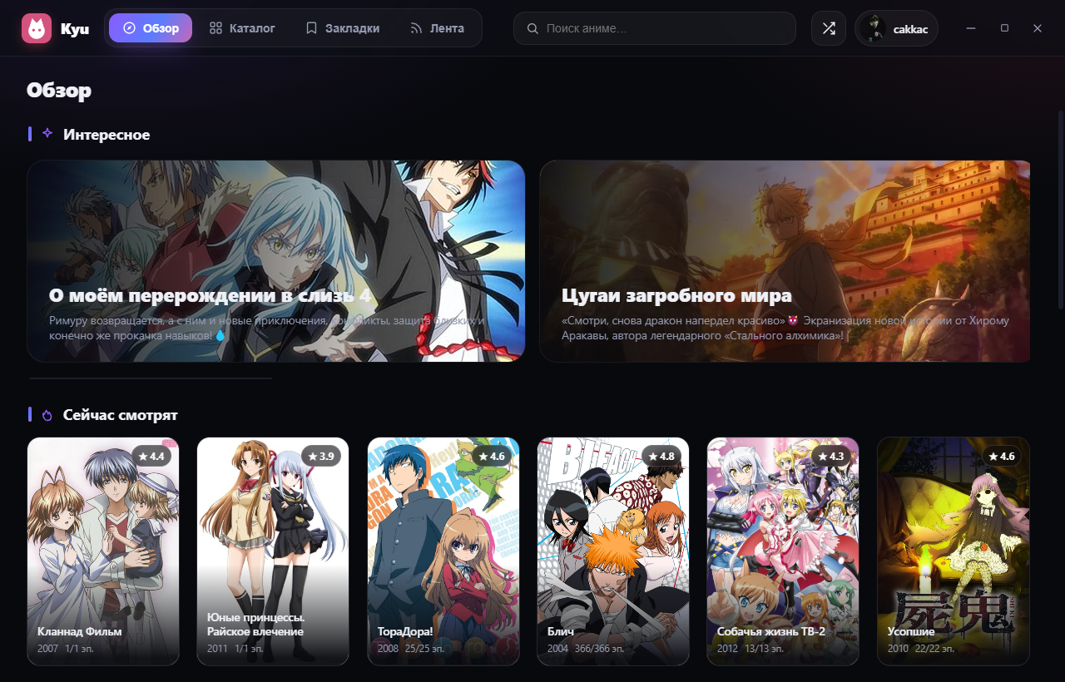Image resolution: width=1065 pixels, height=682 pixels.
Task: Open the Каталог tab
Action: (242, 28)
